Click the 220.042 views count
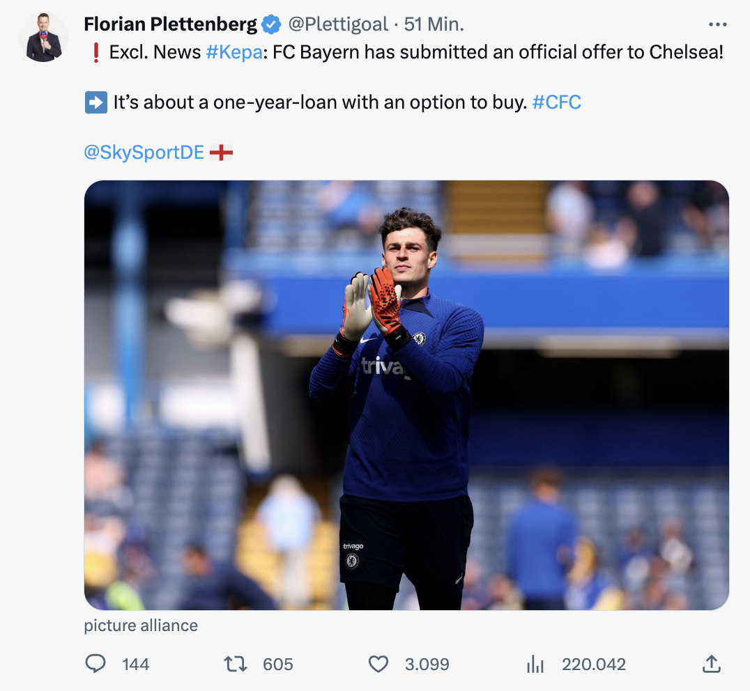This screenshot has width=750, height=691. 593,665
